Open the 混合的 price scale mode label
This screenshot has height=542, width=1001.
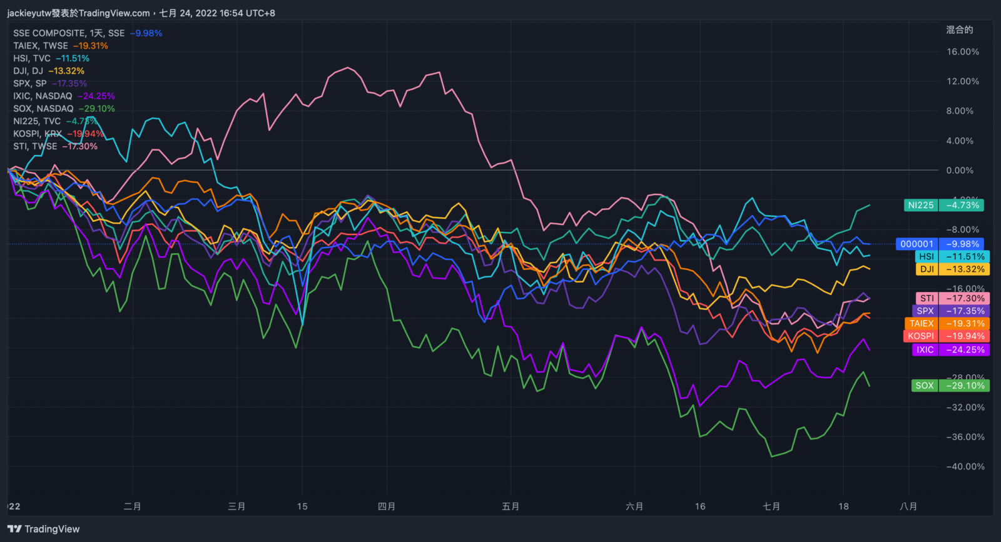(x=959, y=30)
